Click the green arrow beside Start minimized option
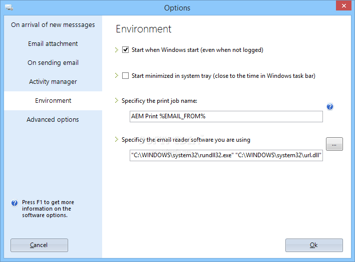 pyautogui.click(x=116, y=75)
